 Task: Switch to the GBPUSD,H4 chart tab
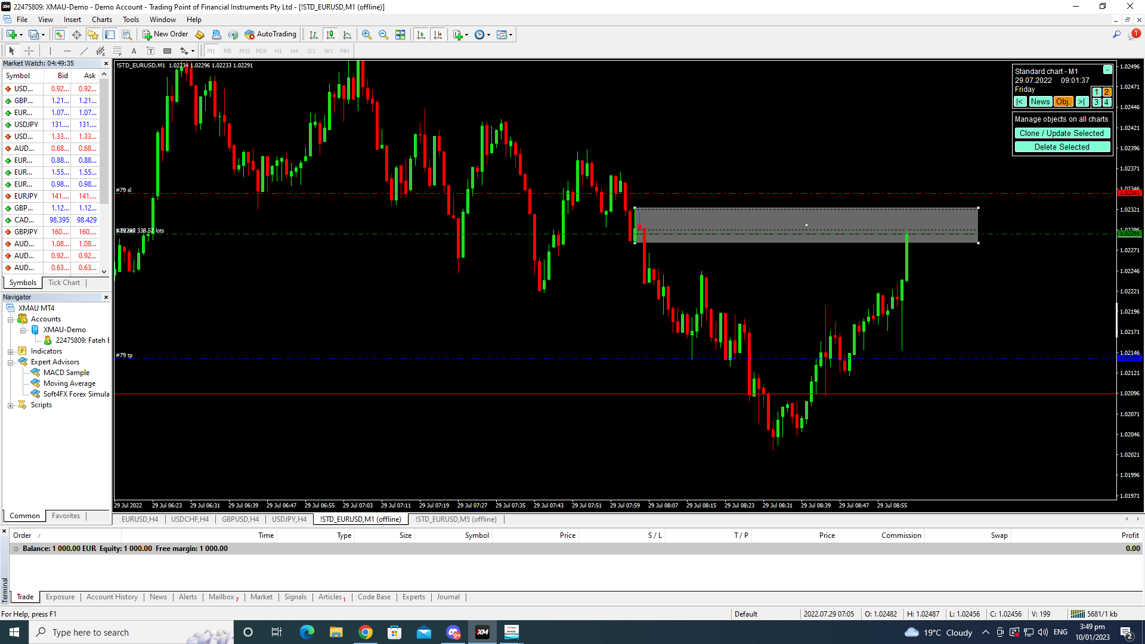pos(240,519)
